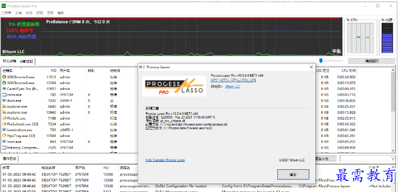Click the Memory Compression process icon
Screen dimensions: 400x192
[4, 148]
